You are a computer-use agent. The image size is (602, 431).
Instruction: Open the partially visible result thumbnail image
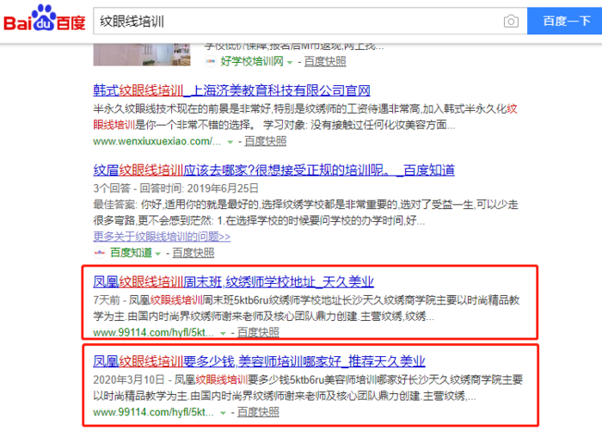pyautogui.click(x=142, y=55)
